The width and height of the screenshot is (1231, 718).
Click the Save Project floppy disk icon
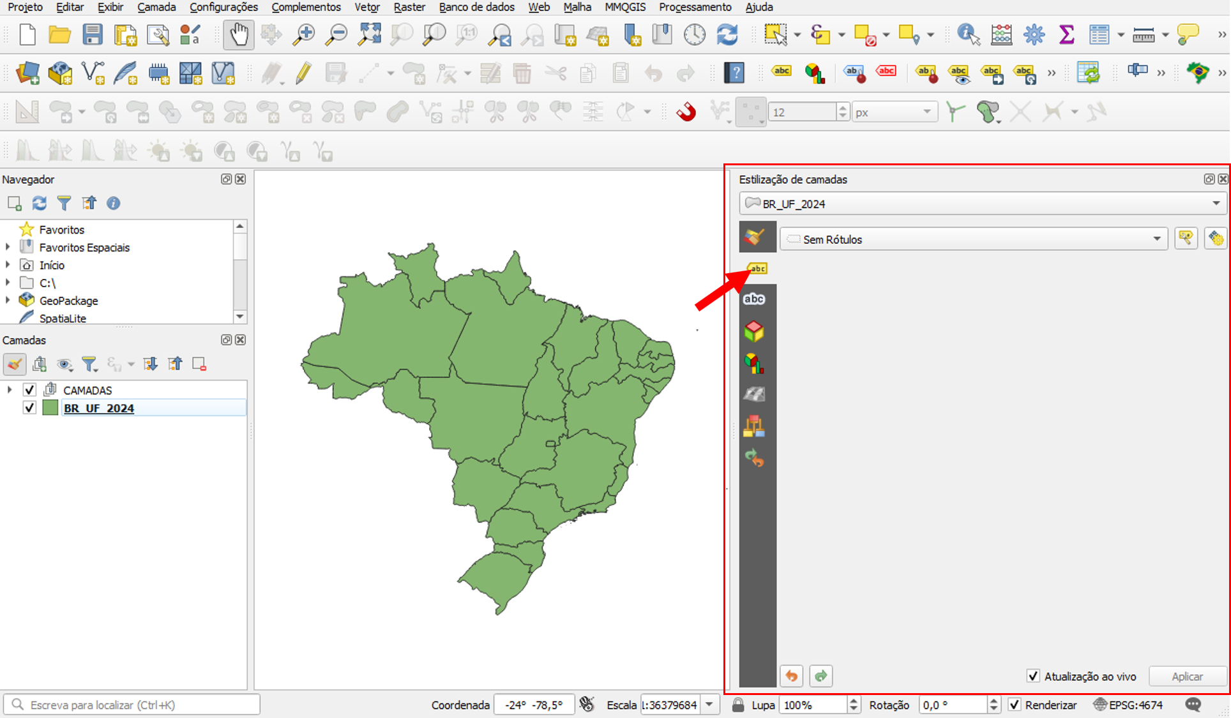tap(93, 34)
